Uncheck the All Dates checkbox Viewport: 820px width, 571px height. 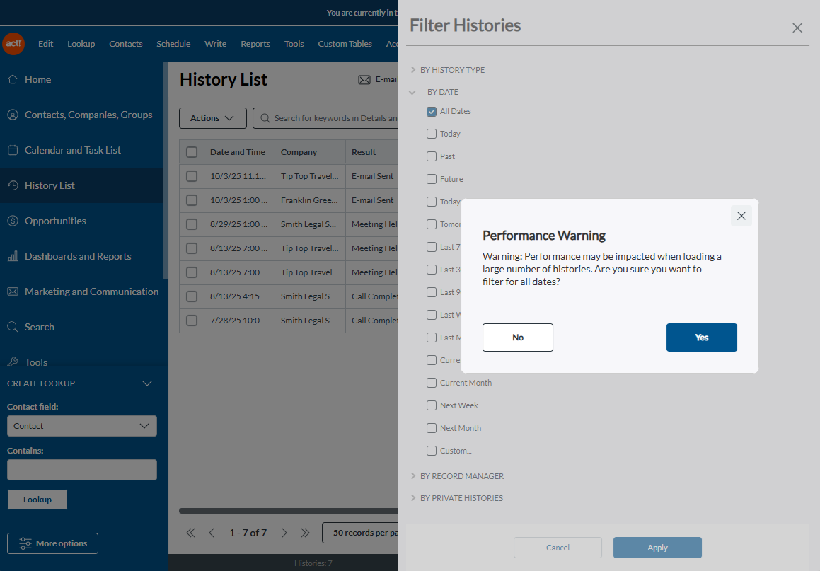[432, 111]
